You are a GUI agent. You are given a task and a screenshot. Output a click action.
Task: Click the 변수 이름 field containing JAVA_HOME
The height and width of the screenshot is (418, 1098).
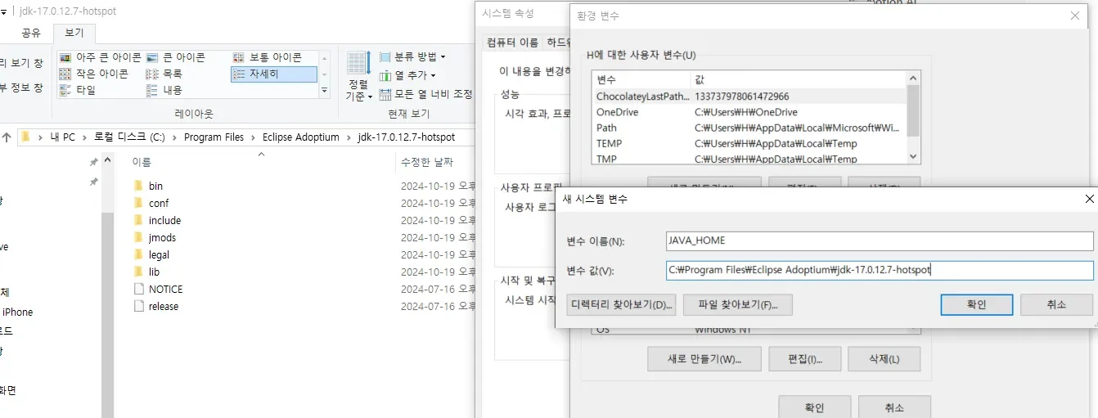point(880,241)
